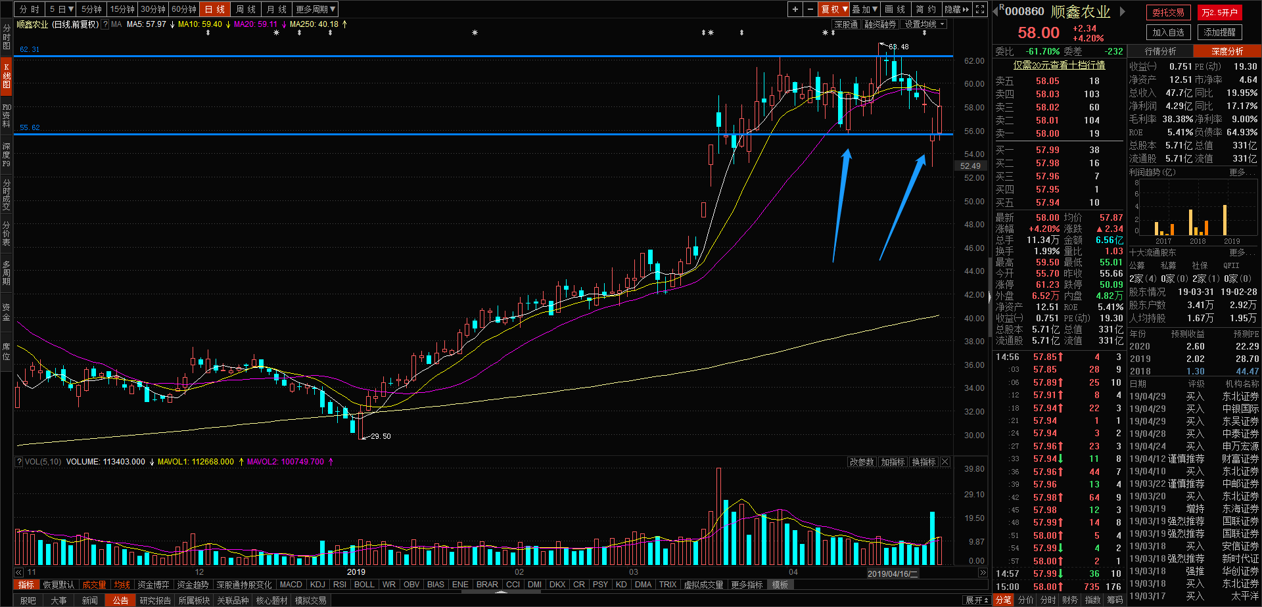Select 60分钟 period tab
The width and height of the screenshot is (1262, 607).
coord(184,9)
